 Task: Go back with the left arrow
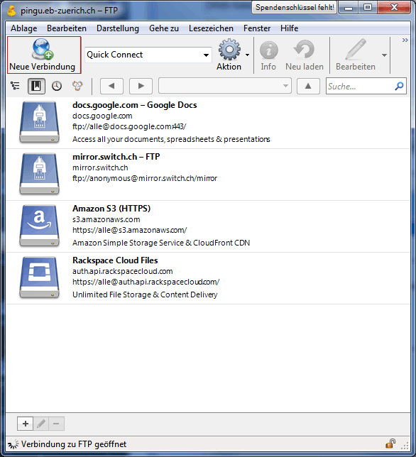pyautogui.click(x=111, y=86)
